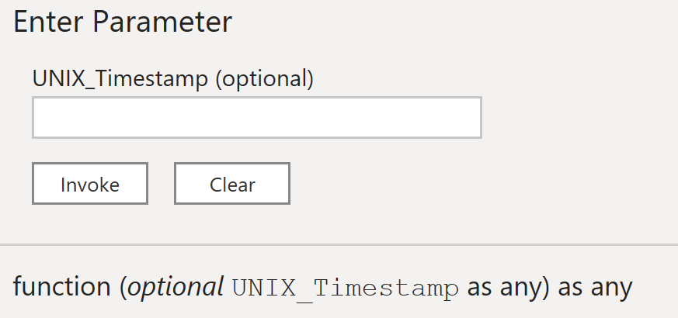Reset the parameter using Clear
The image size is (678, 318).
pos(232,184)
